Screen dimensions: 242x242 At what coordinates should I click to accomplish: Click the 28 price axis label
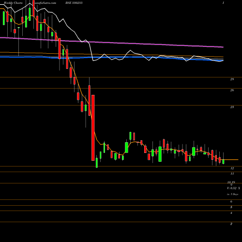(232, 79)
